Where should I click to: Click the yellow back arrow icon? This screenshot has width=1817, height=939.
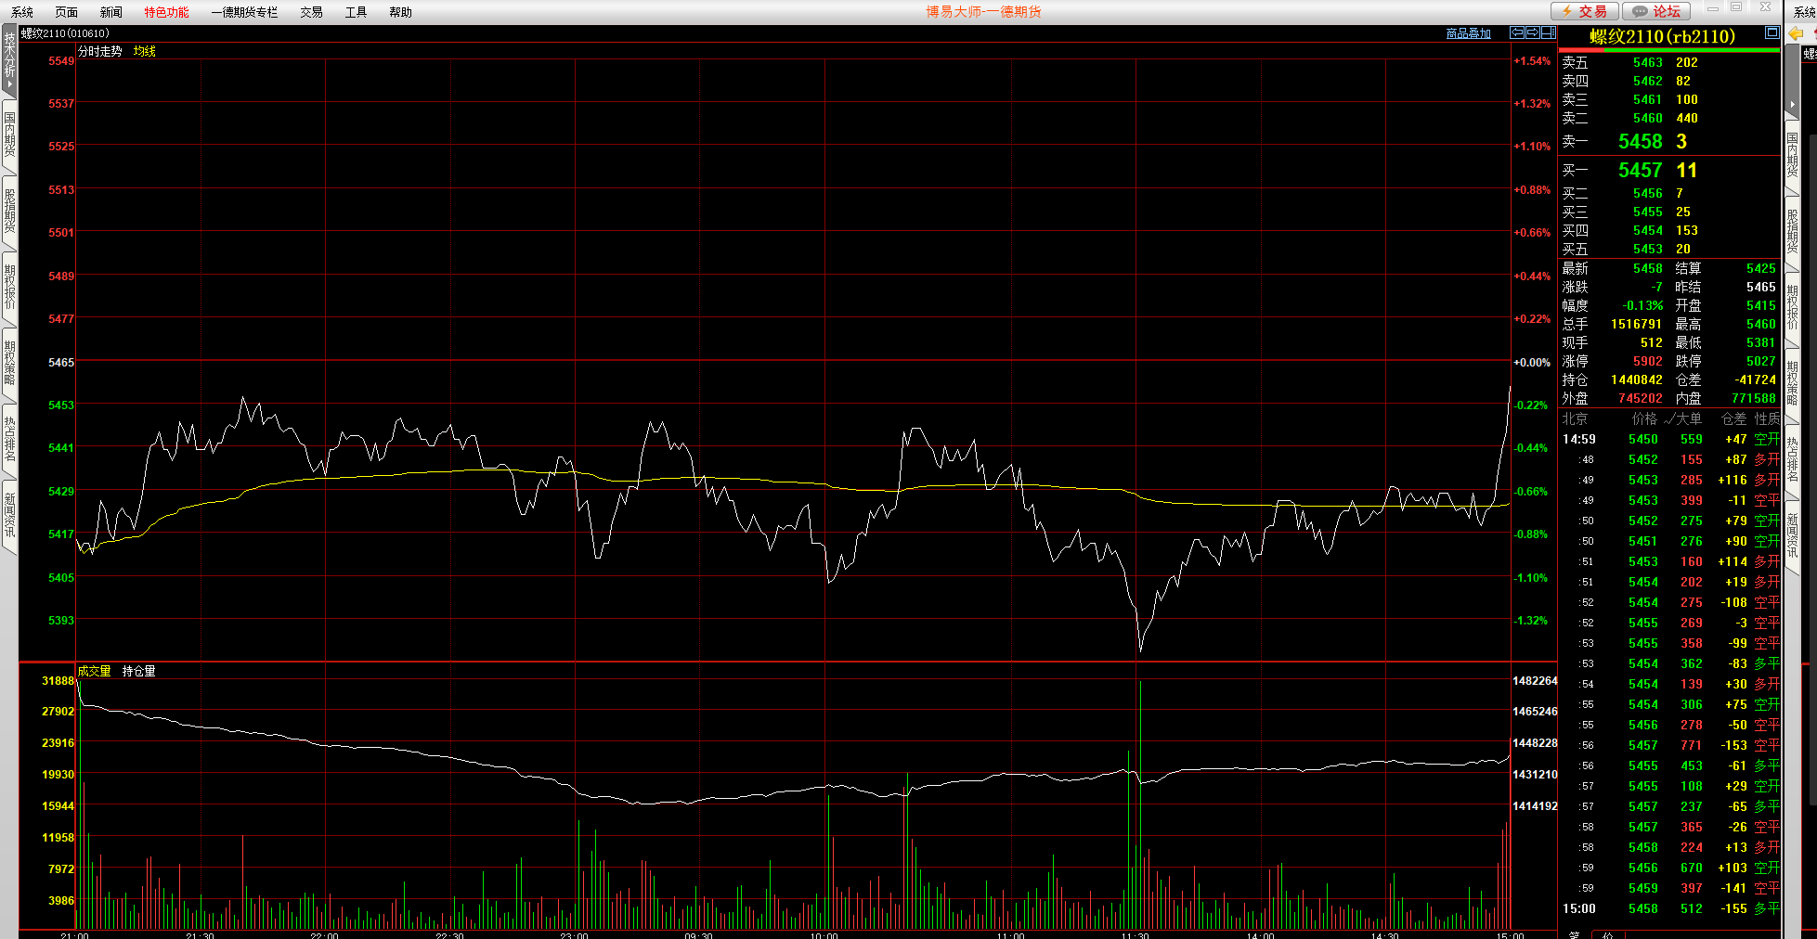pos(1796,33)
